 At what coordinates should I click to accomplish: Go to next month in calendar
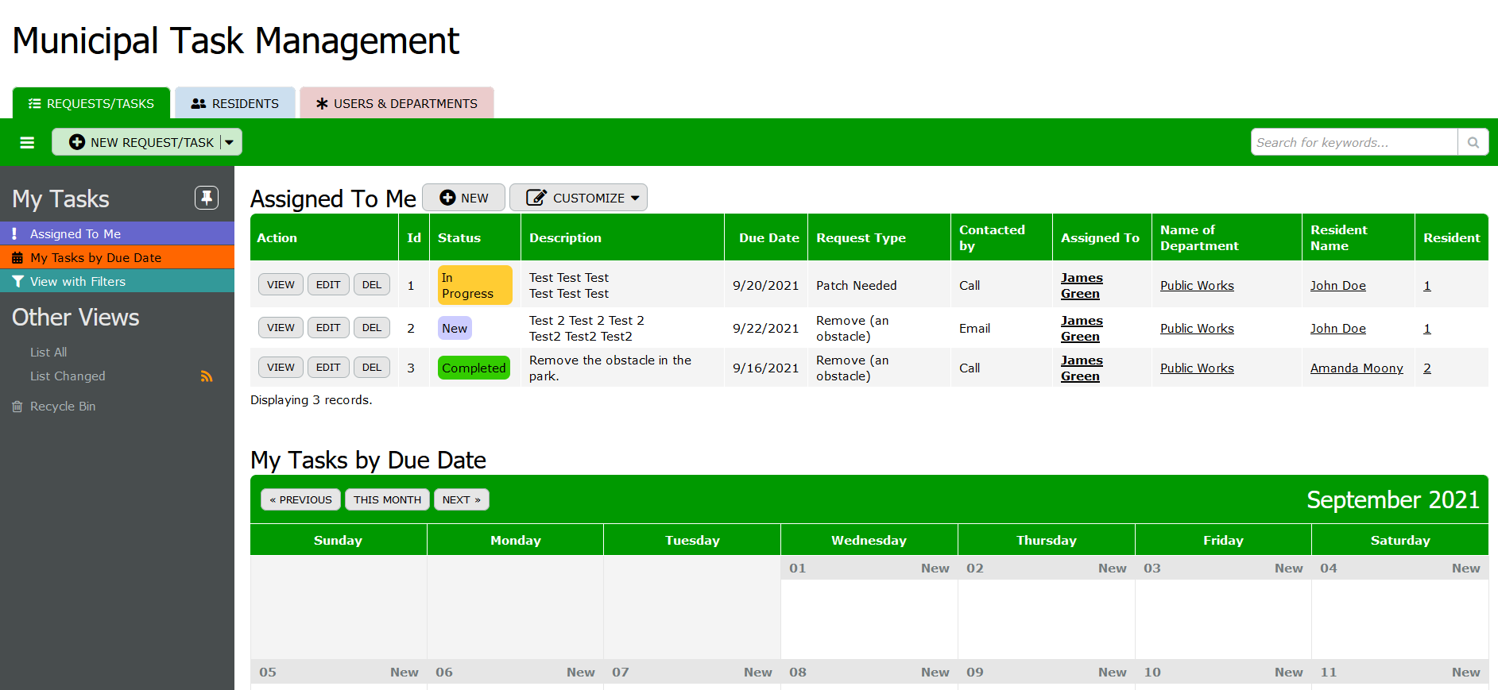click(x=461, y=499)
